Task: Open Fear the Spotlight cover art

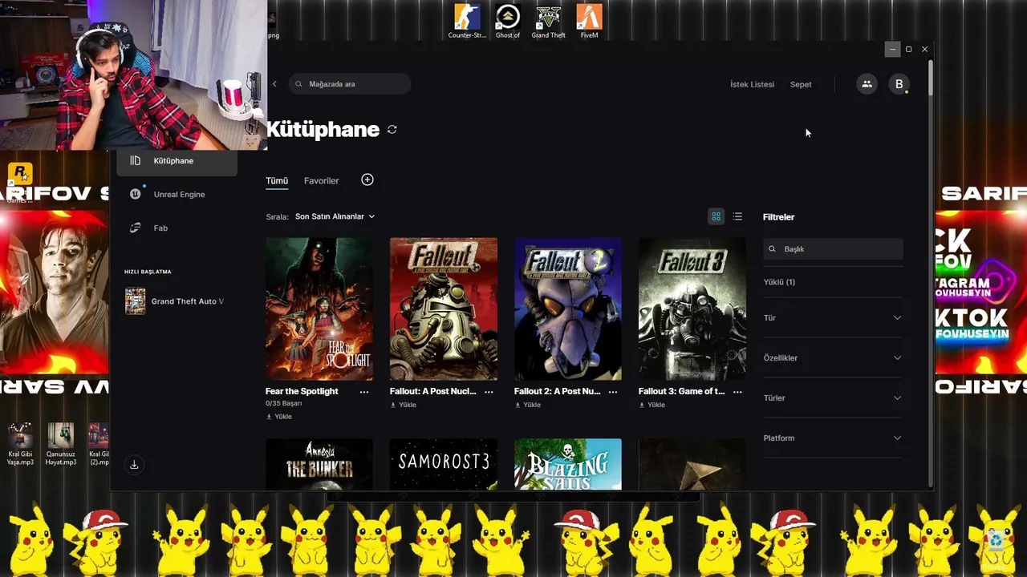Action: 319,309
